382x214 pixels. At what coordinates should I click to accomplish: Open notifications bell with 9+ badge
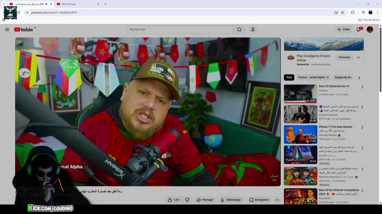(359, 29)
